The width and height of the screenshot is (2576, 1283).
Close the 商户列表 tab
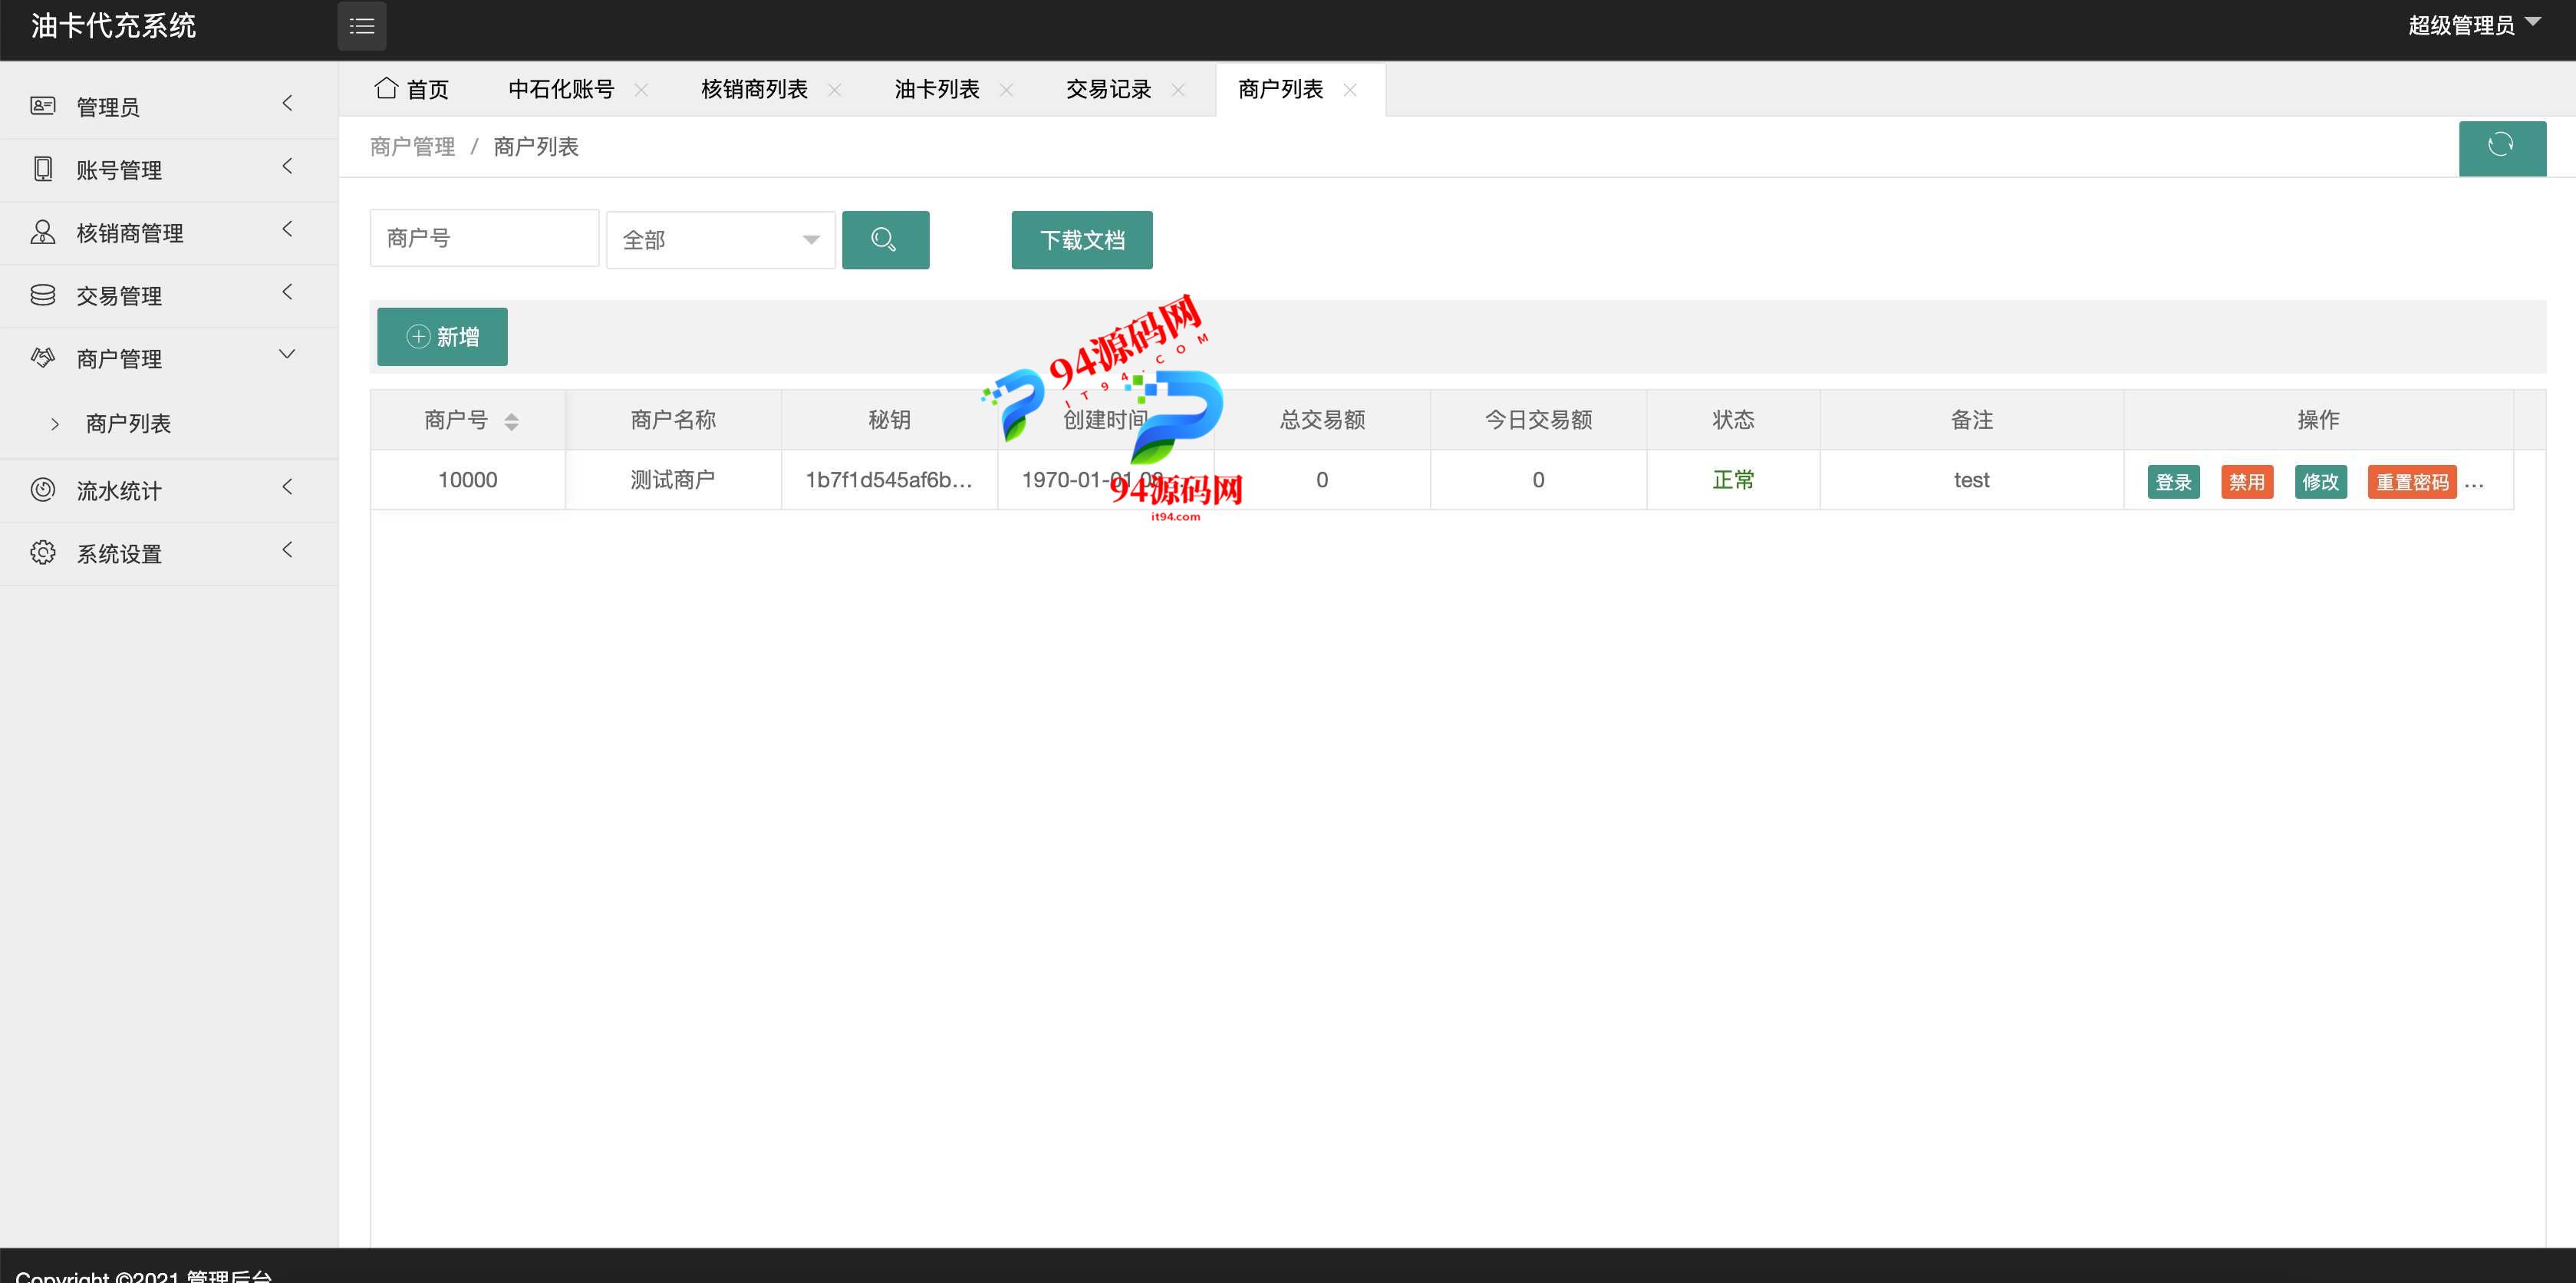1350,90
